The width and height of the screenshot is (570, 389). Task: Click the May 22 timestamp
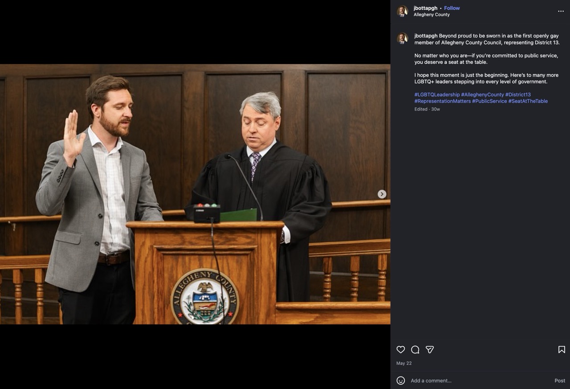click(x=403, y=363)
